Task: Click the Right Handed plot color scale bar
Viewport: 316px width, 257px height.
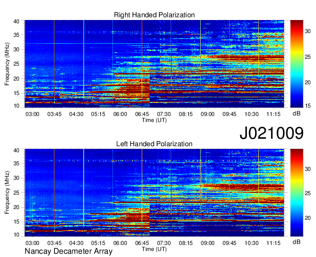Action: pos(296,64)
